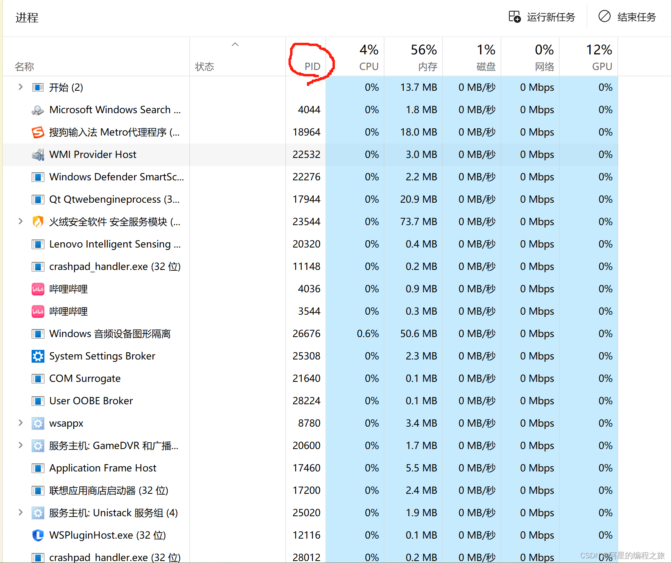Expand the 开始 (2) process group
The height and width of the screenshot is (563, 671).
click(x=20, y=87)
